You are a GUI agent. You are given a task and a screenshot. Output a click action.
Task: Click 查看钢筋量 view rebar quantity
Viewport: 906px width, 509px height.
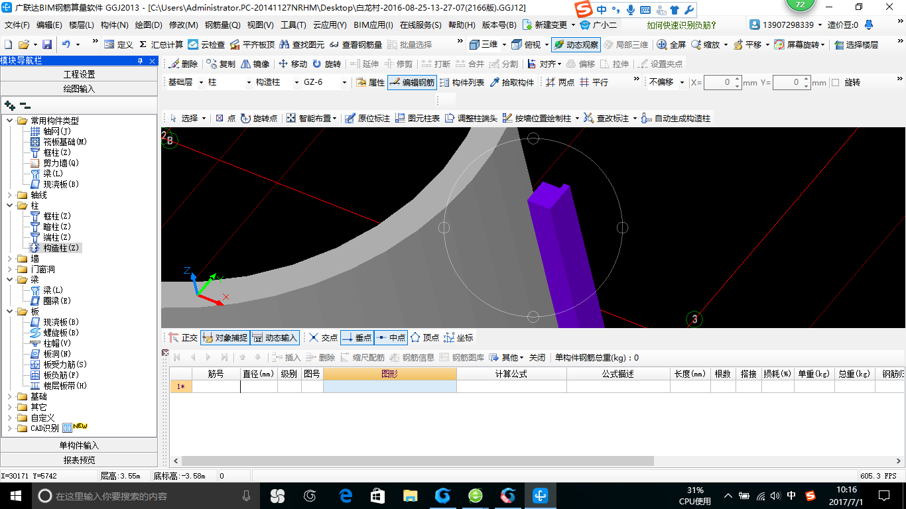click(356, 44)
